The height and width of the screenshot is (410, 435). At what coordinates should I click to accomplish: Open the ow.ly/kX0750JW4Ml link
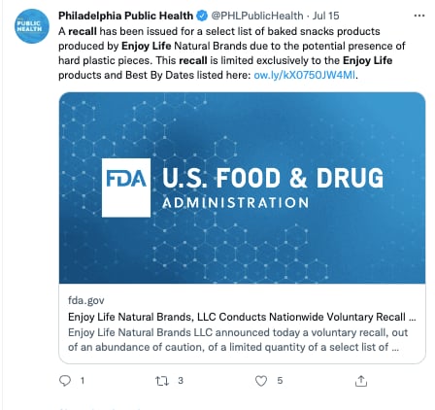[x=304, y=75]
